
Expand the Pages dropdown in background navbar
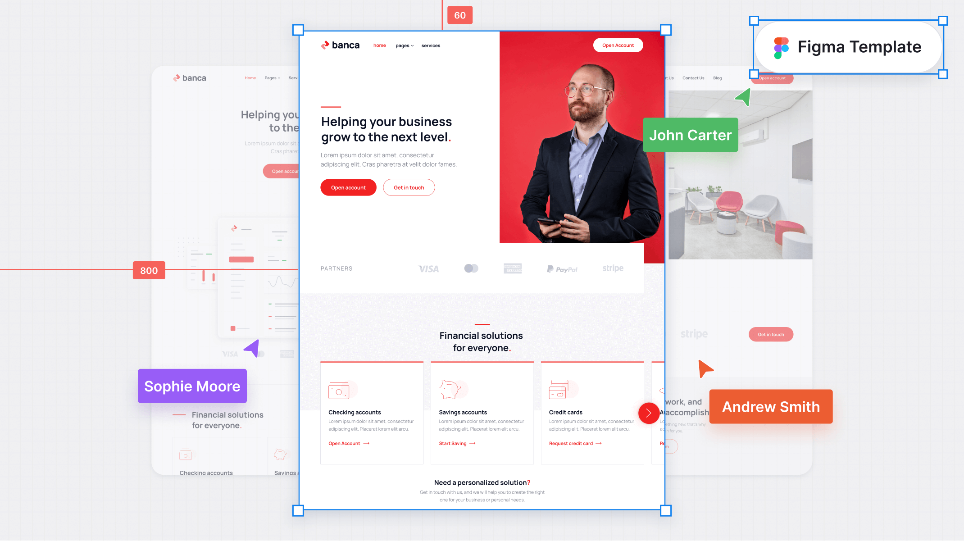click(x=272, y=78)
